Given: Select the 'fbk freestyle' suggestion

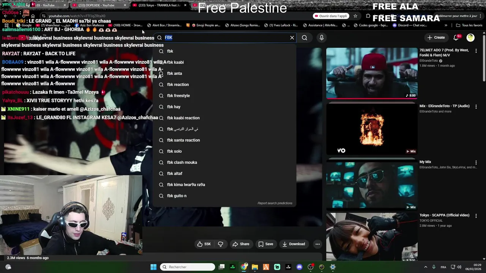Looking at the screenshot, I should click(224, 96).
